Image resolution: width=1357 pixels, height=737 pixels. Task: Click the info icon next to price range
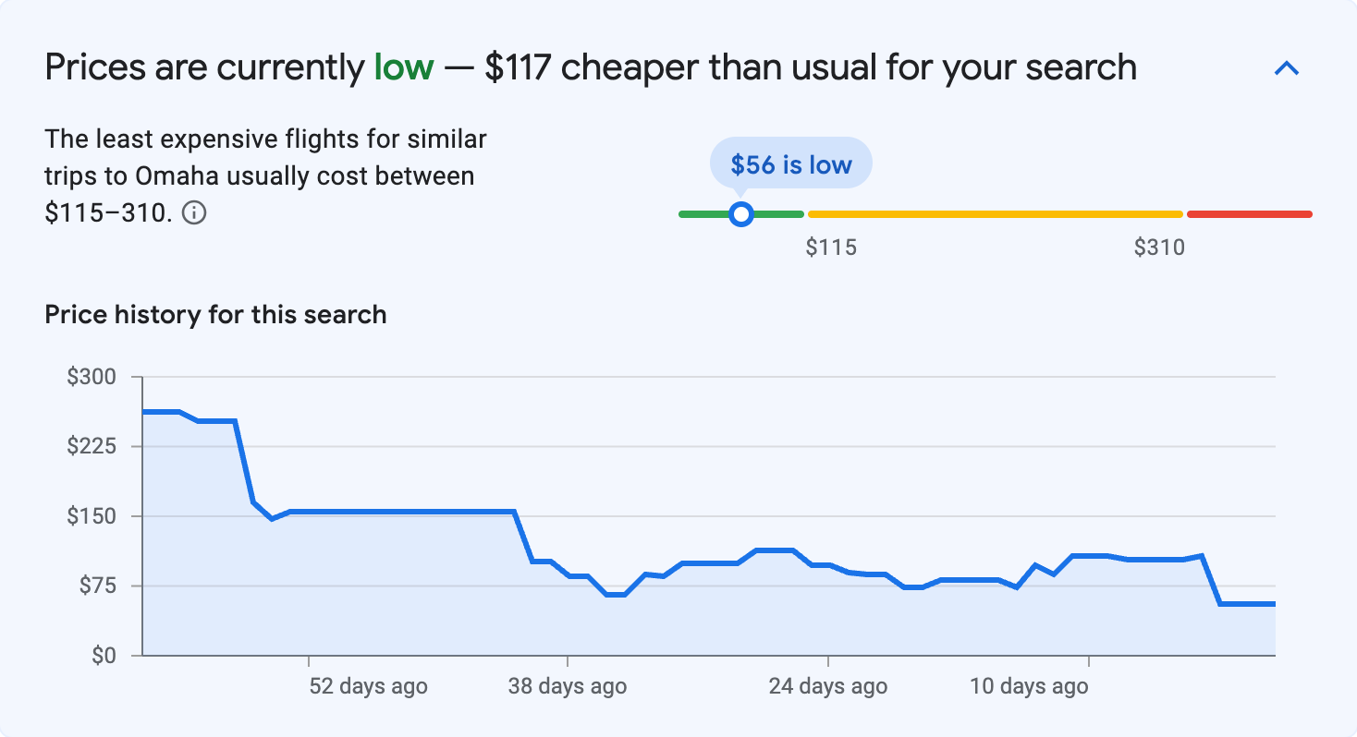point(195,212)
